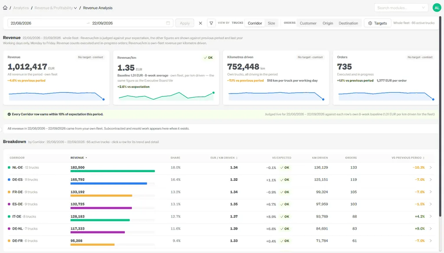444x253 pixels.
Task: View orders by Customer
Action: [308, 23]
